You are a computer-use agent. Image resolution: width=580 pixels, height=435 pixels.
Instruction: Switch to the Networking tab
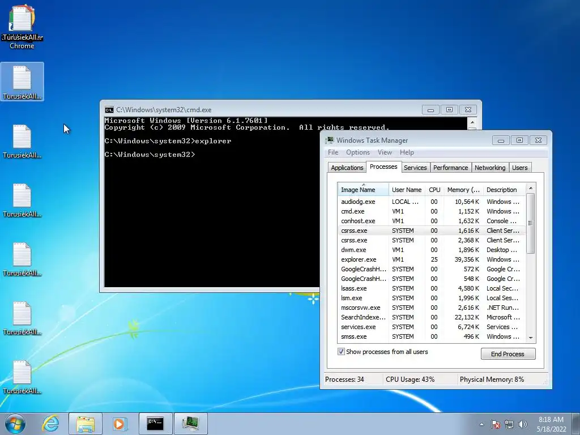point(490,168)
